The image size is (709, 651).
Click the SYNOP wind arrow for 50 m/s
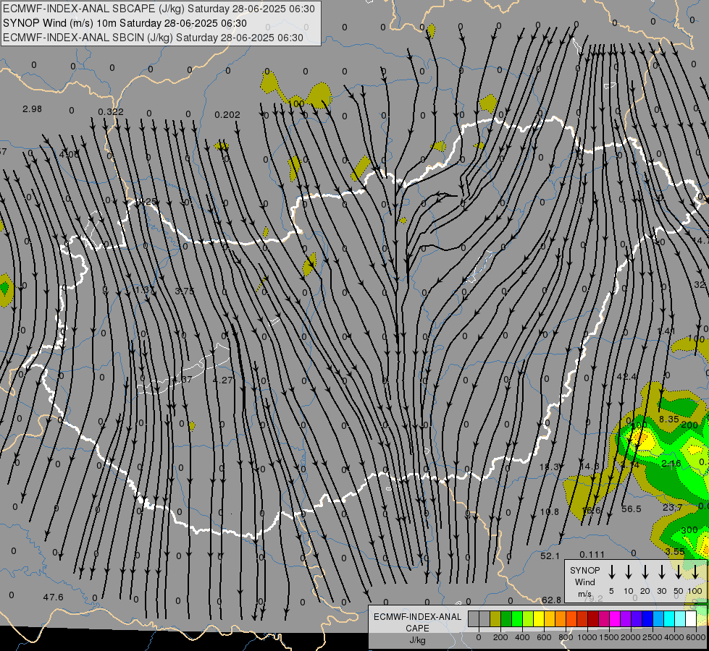pos(679,572)
